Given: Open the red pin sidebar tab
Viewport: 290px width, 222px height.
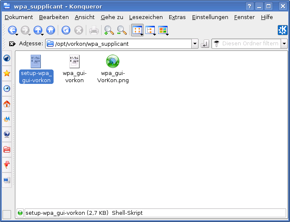Looking at the screenshot, I should click(7, 165).
